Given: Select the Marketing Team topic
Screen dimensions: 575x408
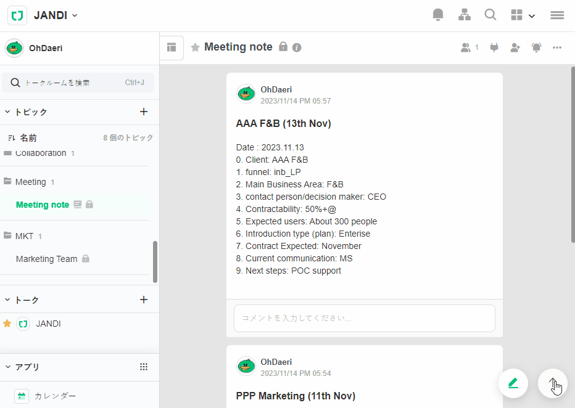Looking at the screenshot, I should [x=47, y=259].
